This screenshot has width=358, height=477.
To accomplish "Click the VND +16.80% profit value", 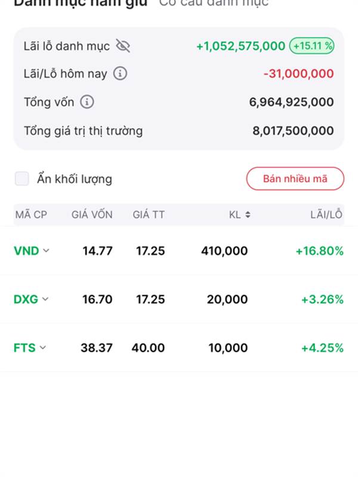I will 320,251.
